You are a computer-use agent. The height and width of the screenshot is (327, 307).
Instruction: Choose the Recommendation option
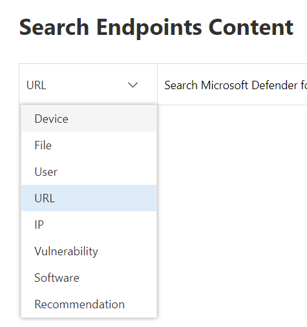click(x=89, y=304)
